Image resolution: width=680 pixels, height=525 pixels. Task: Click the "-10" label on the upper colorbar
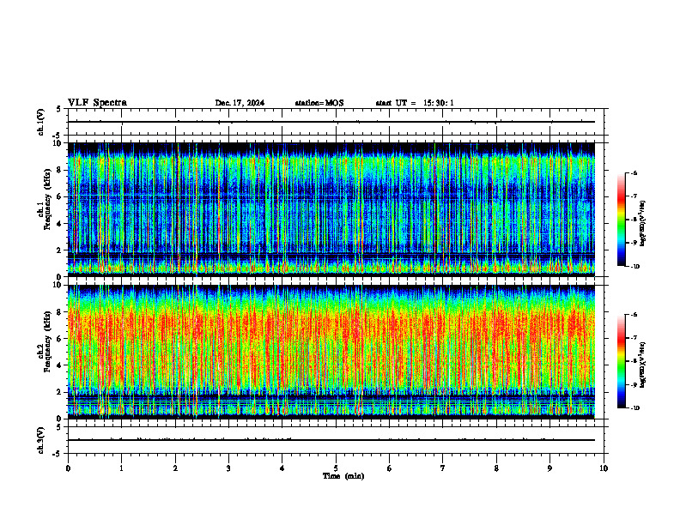tap(634, 267)
